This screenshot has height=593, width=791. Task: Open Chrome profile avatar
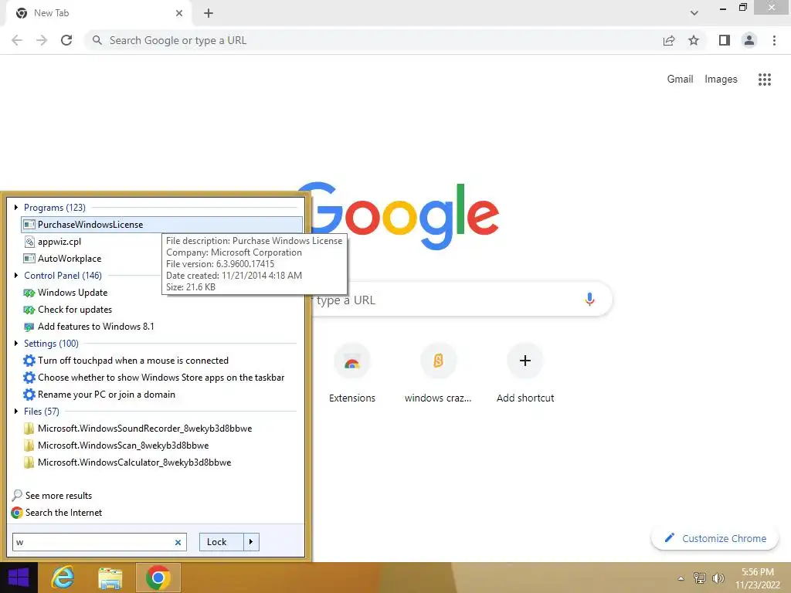coord(749,40)
